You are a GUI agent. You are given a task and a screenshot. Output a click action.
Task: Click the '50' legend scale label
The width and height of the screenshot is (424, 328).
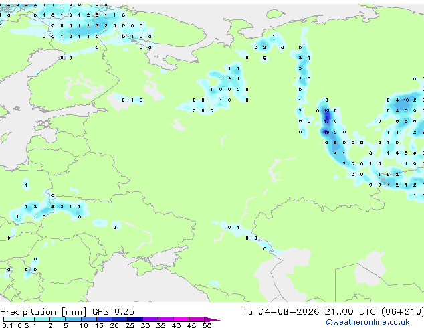207,325
